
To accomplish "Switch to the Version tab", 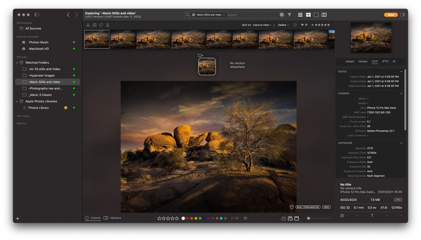I will [363, 61].
